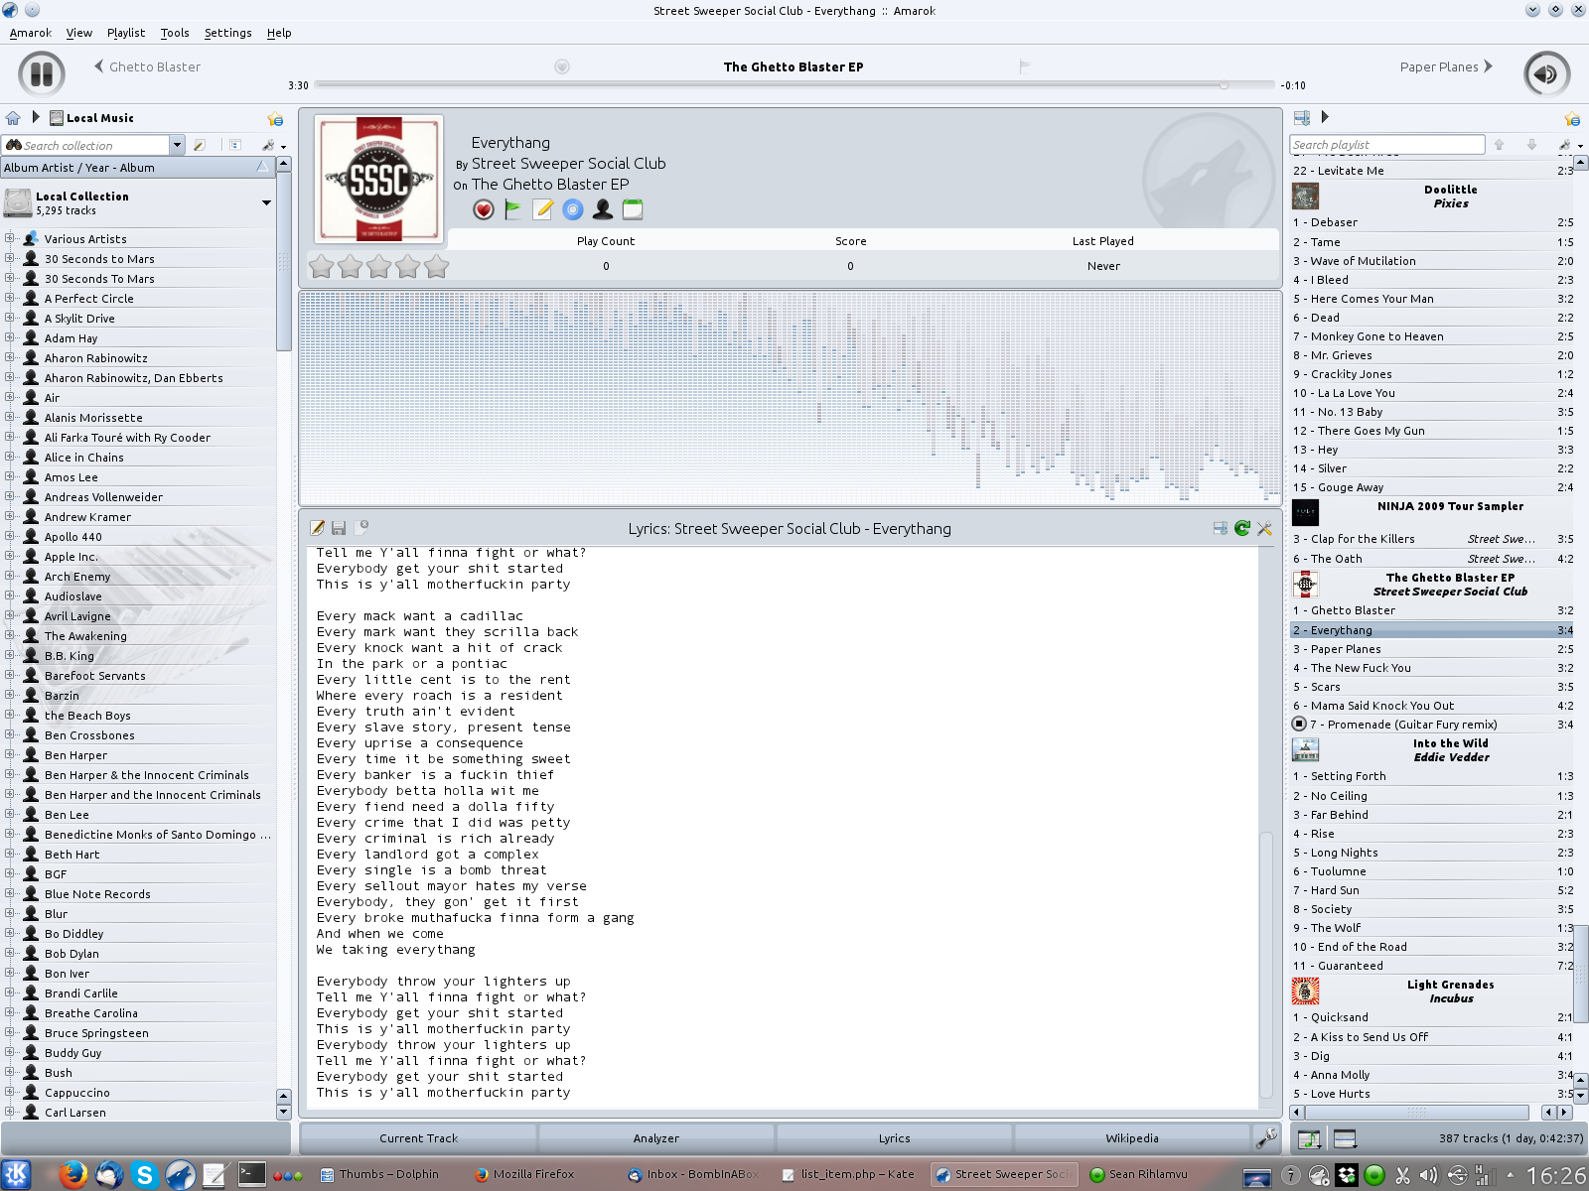Switch to the Current Track applet tab
Image resolution: width=1589 pixels, height=1191 pixels.
point(418,1138)
